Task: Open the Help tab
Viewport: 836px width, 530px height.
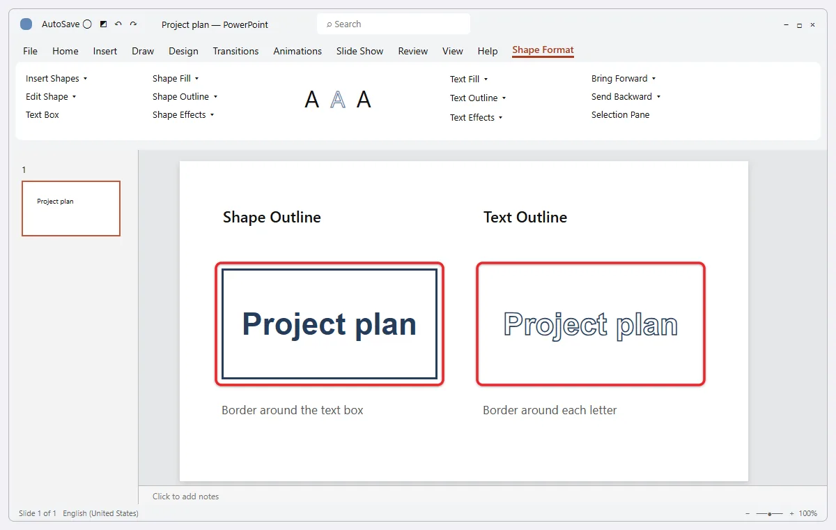Action: pyautogui.click(x=488, y=51)
